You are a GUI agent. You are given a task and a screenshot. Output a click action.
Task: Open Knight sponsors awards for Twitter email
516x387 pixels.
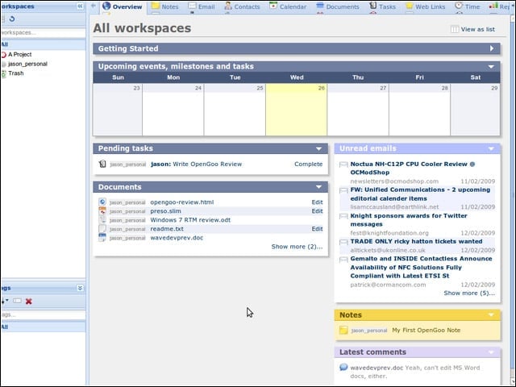coord(409,220)
